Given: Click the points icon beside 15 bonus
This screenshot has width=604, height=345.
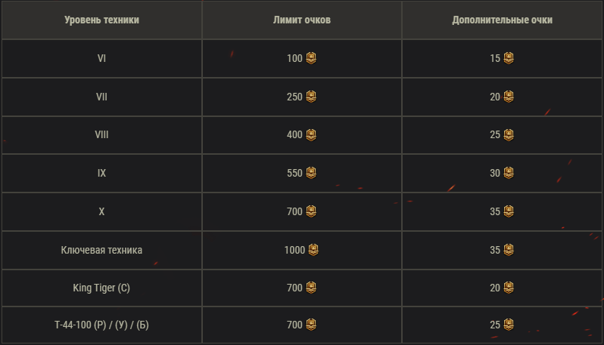Looking at the screenshot, I should click(x=509, y=58).
